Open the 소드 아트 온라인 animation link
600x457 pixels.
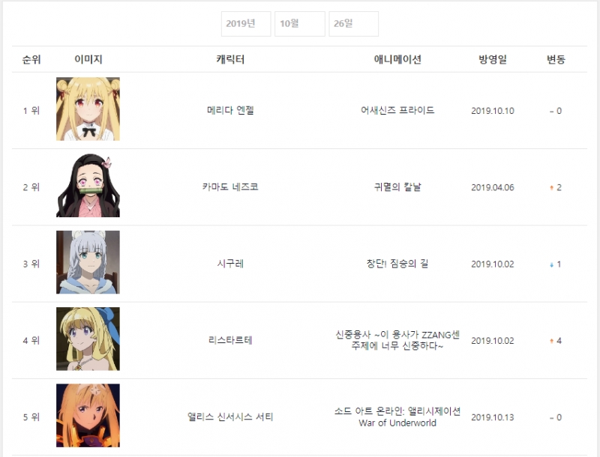pos(397,417)
